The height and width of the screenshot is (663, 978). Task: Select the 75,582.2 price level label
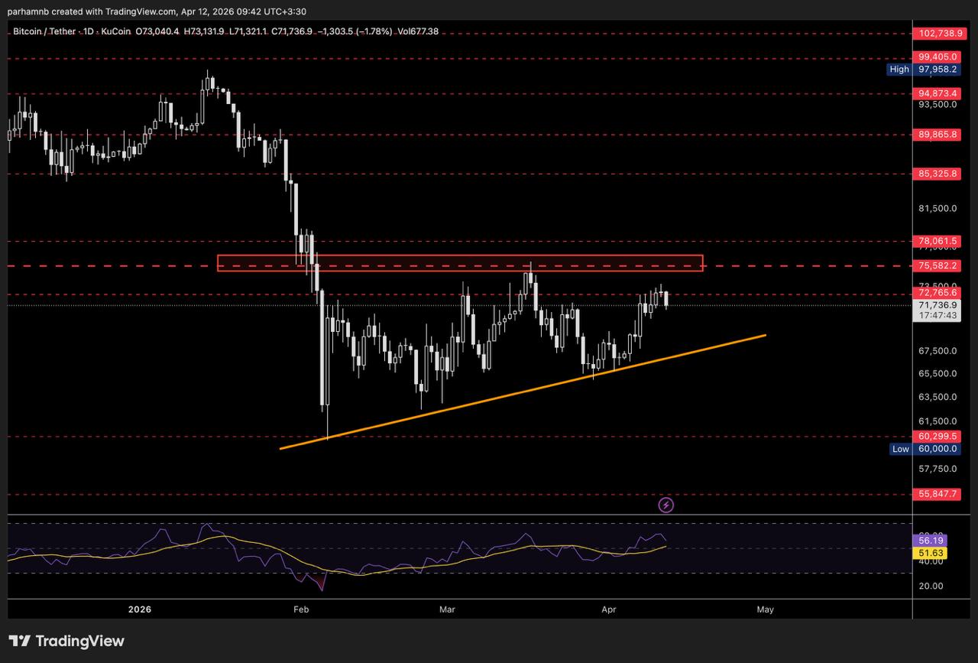[x=937, y=266]
